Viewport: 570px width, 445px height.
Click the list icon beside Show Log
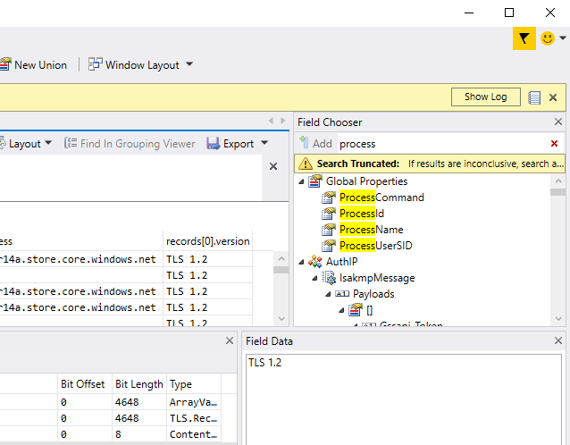[534, 97]
